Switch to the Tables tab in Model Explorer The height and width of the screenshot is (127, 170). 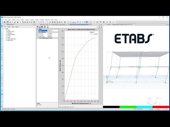[13, 27]
